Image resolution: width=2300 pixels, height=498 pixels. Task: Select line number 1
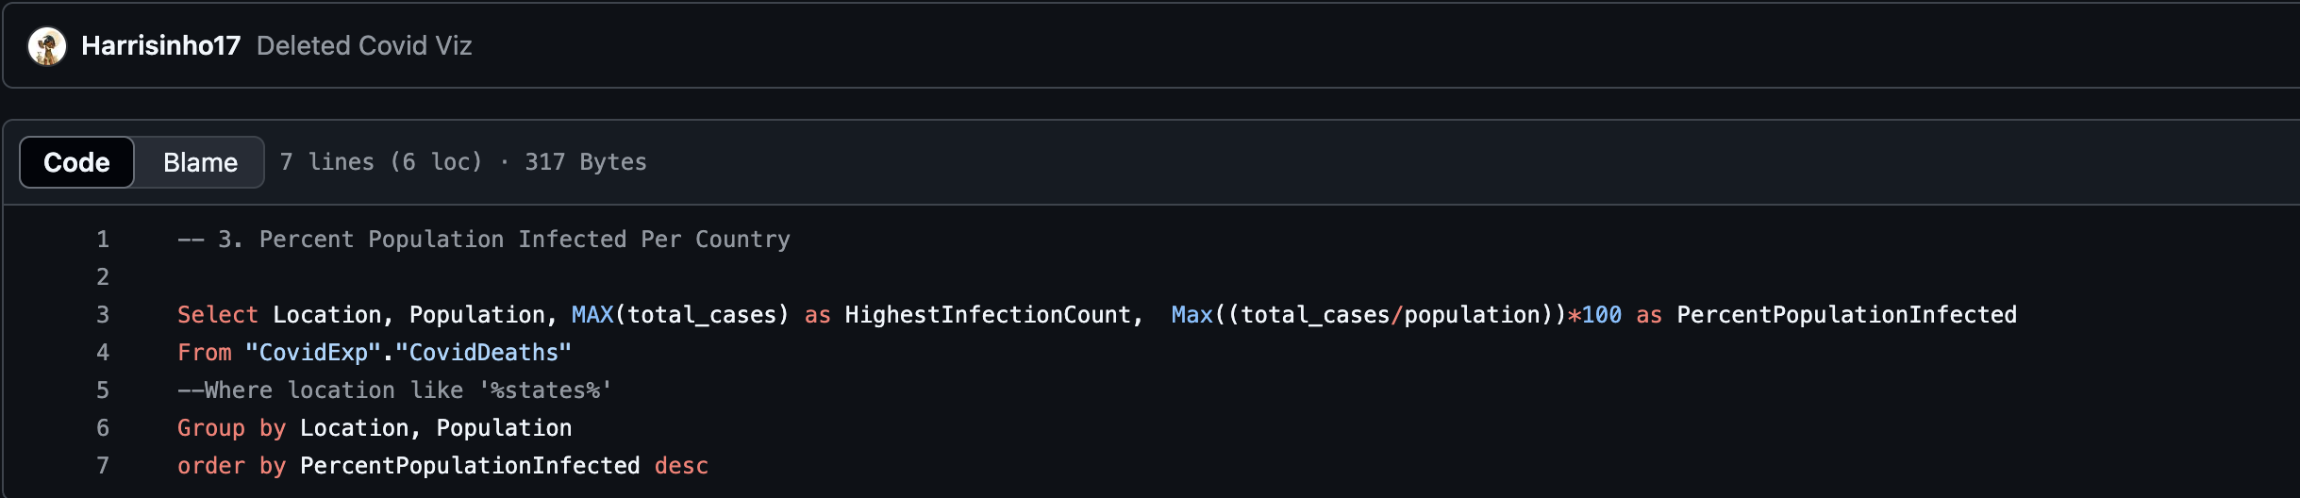pos(103,240)
